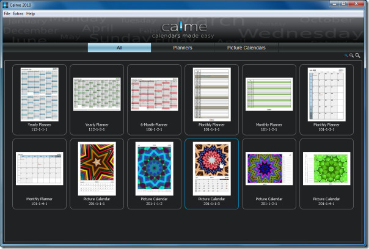
Task: Switch to the All tab
Action: (119, 48)
